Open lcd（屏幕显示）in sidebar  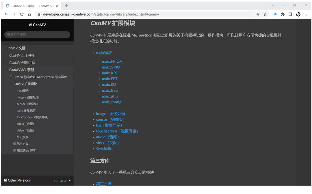(x=27, y=111)
